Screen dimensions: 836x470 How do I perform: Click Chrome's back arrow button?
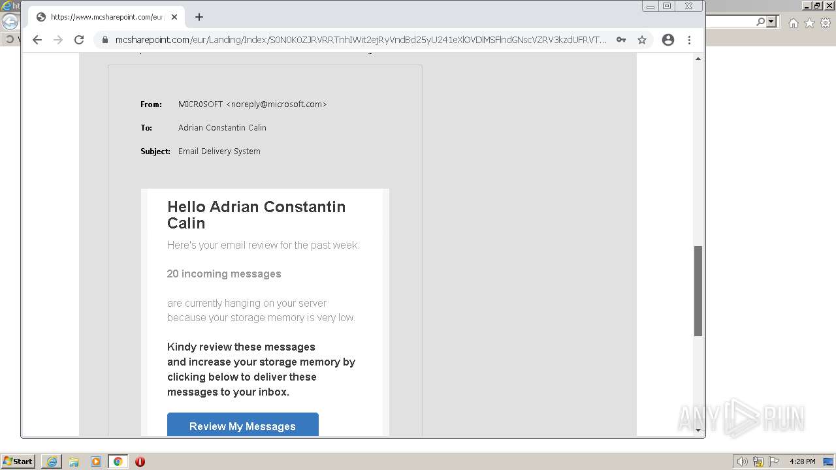pyautogui.click(x=37, y=40)
